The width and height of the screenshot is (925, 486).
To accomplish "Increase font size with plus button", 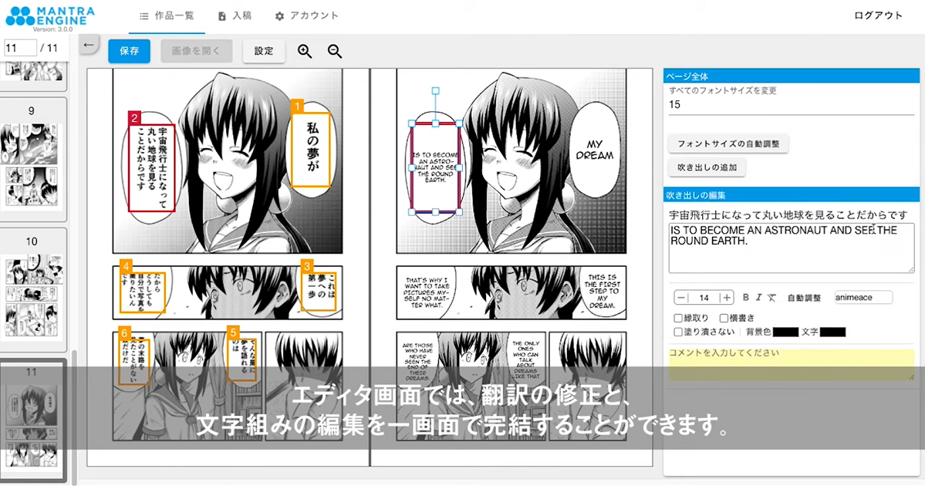I will 727,298.
